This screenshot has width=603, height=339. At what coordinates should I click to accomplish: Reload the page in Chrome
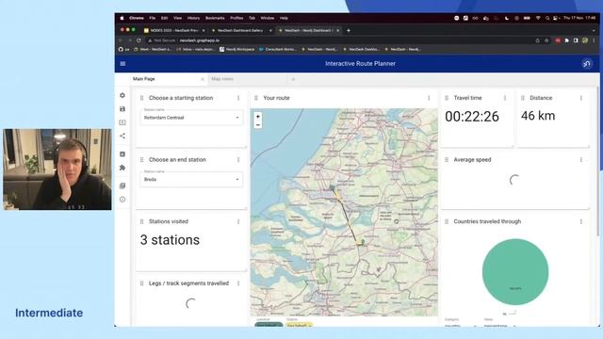coord(139,40)
